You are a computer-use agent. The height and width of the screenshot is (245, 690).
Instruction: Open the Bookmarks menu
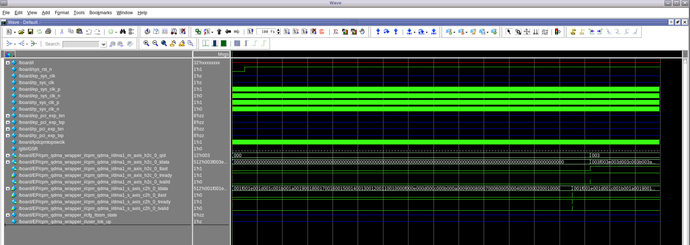100,13
